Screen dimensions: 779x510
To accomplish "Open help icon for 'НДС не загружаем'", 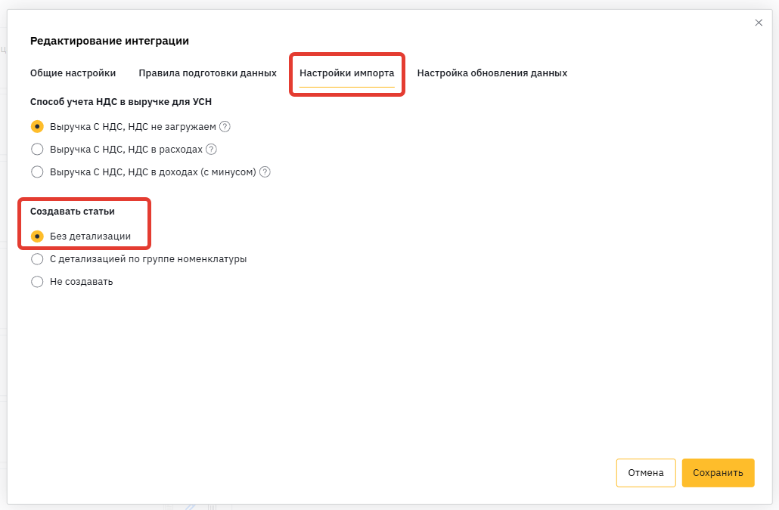I will (225, 126).
